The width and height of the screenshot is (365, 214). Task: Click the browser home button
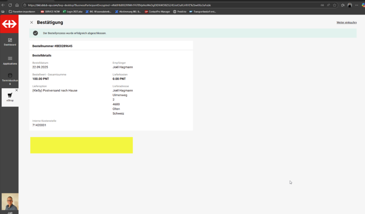(x=17, y=5)
